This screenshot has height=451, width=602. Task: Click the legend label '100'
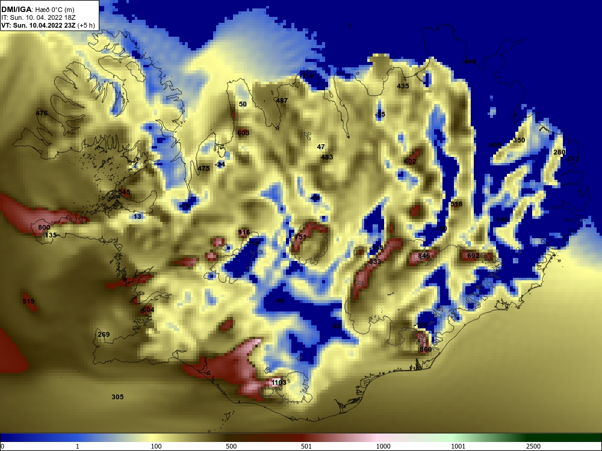156,446
